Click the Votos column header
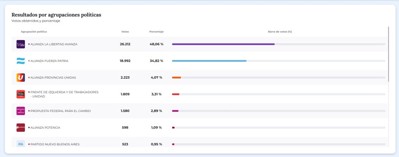Viewport: 399px width, 157px height. click(125, 31)
